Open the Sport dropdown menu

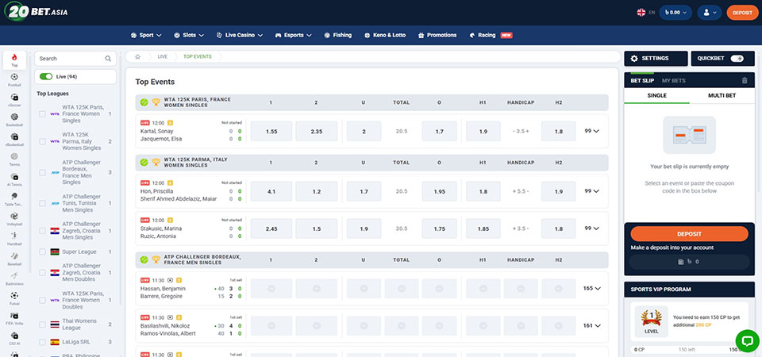[146, 35]
